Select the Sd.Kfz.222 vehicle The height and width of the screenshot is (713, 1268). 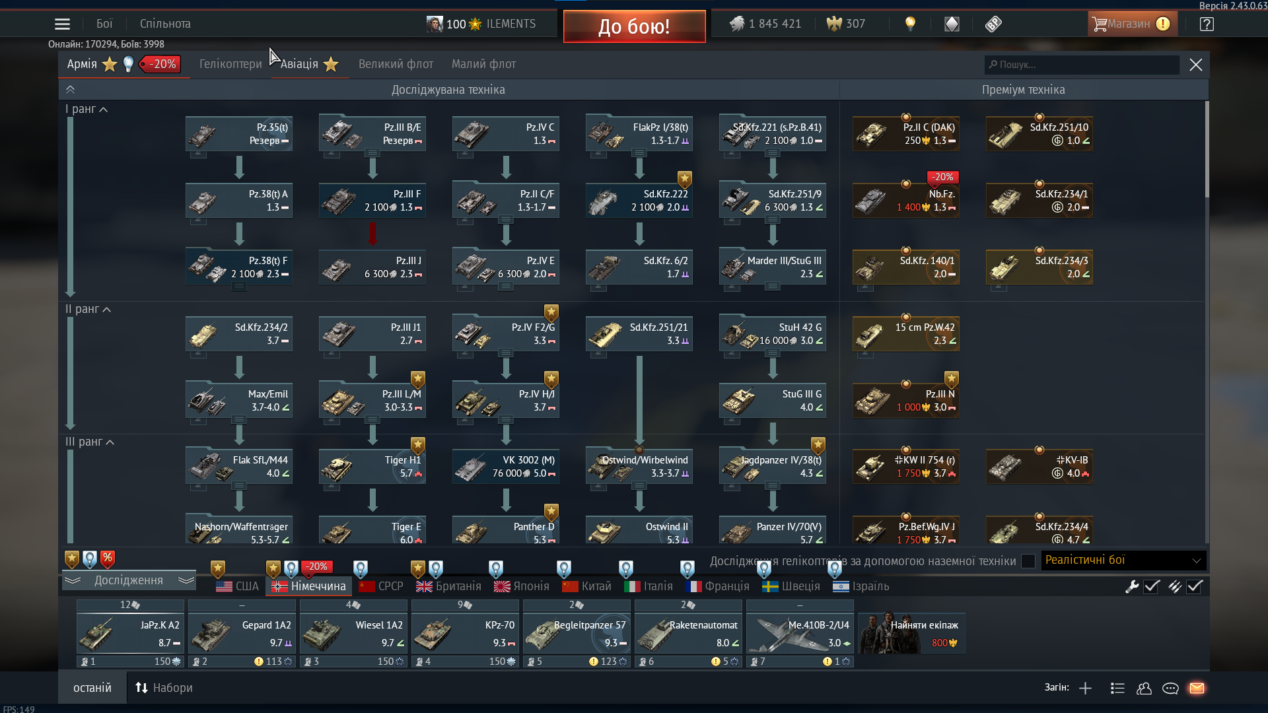coord(639,200)
